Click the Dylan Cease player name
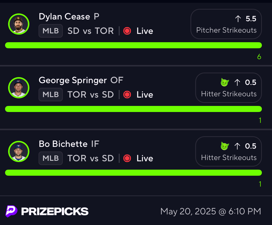 64,17
